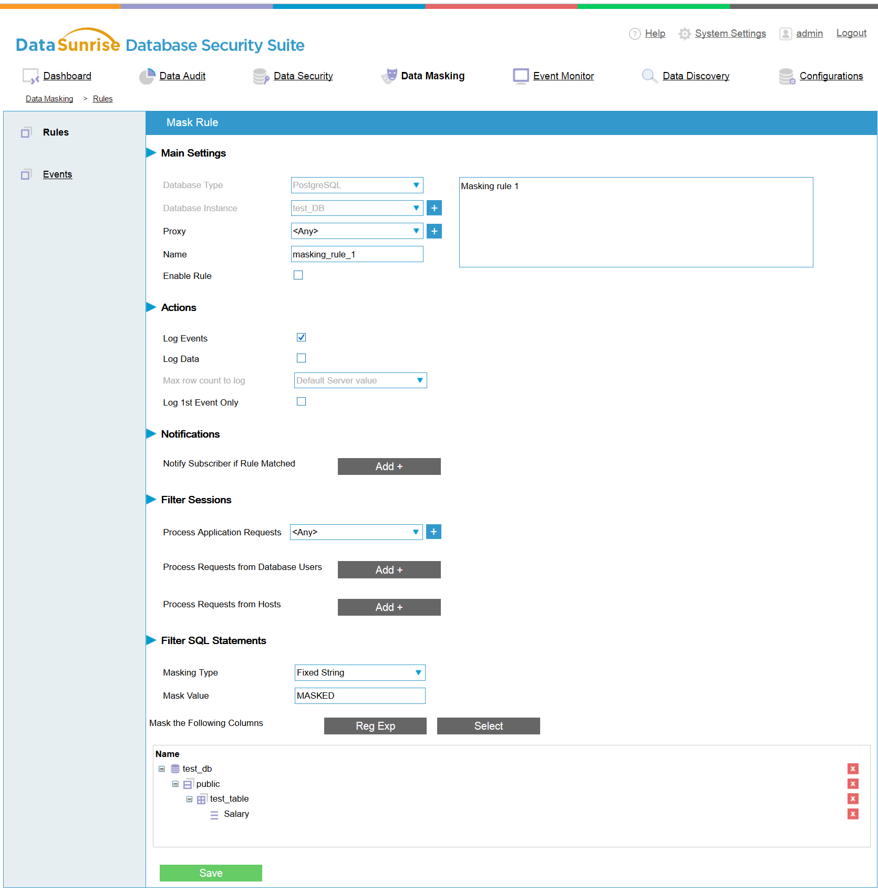Click the System Settings gear icon
The width and height of the screenshot is (878, 892).
pyautogui.click(x=684, y=34)
